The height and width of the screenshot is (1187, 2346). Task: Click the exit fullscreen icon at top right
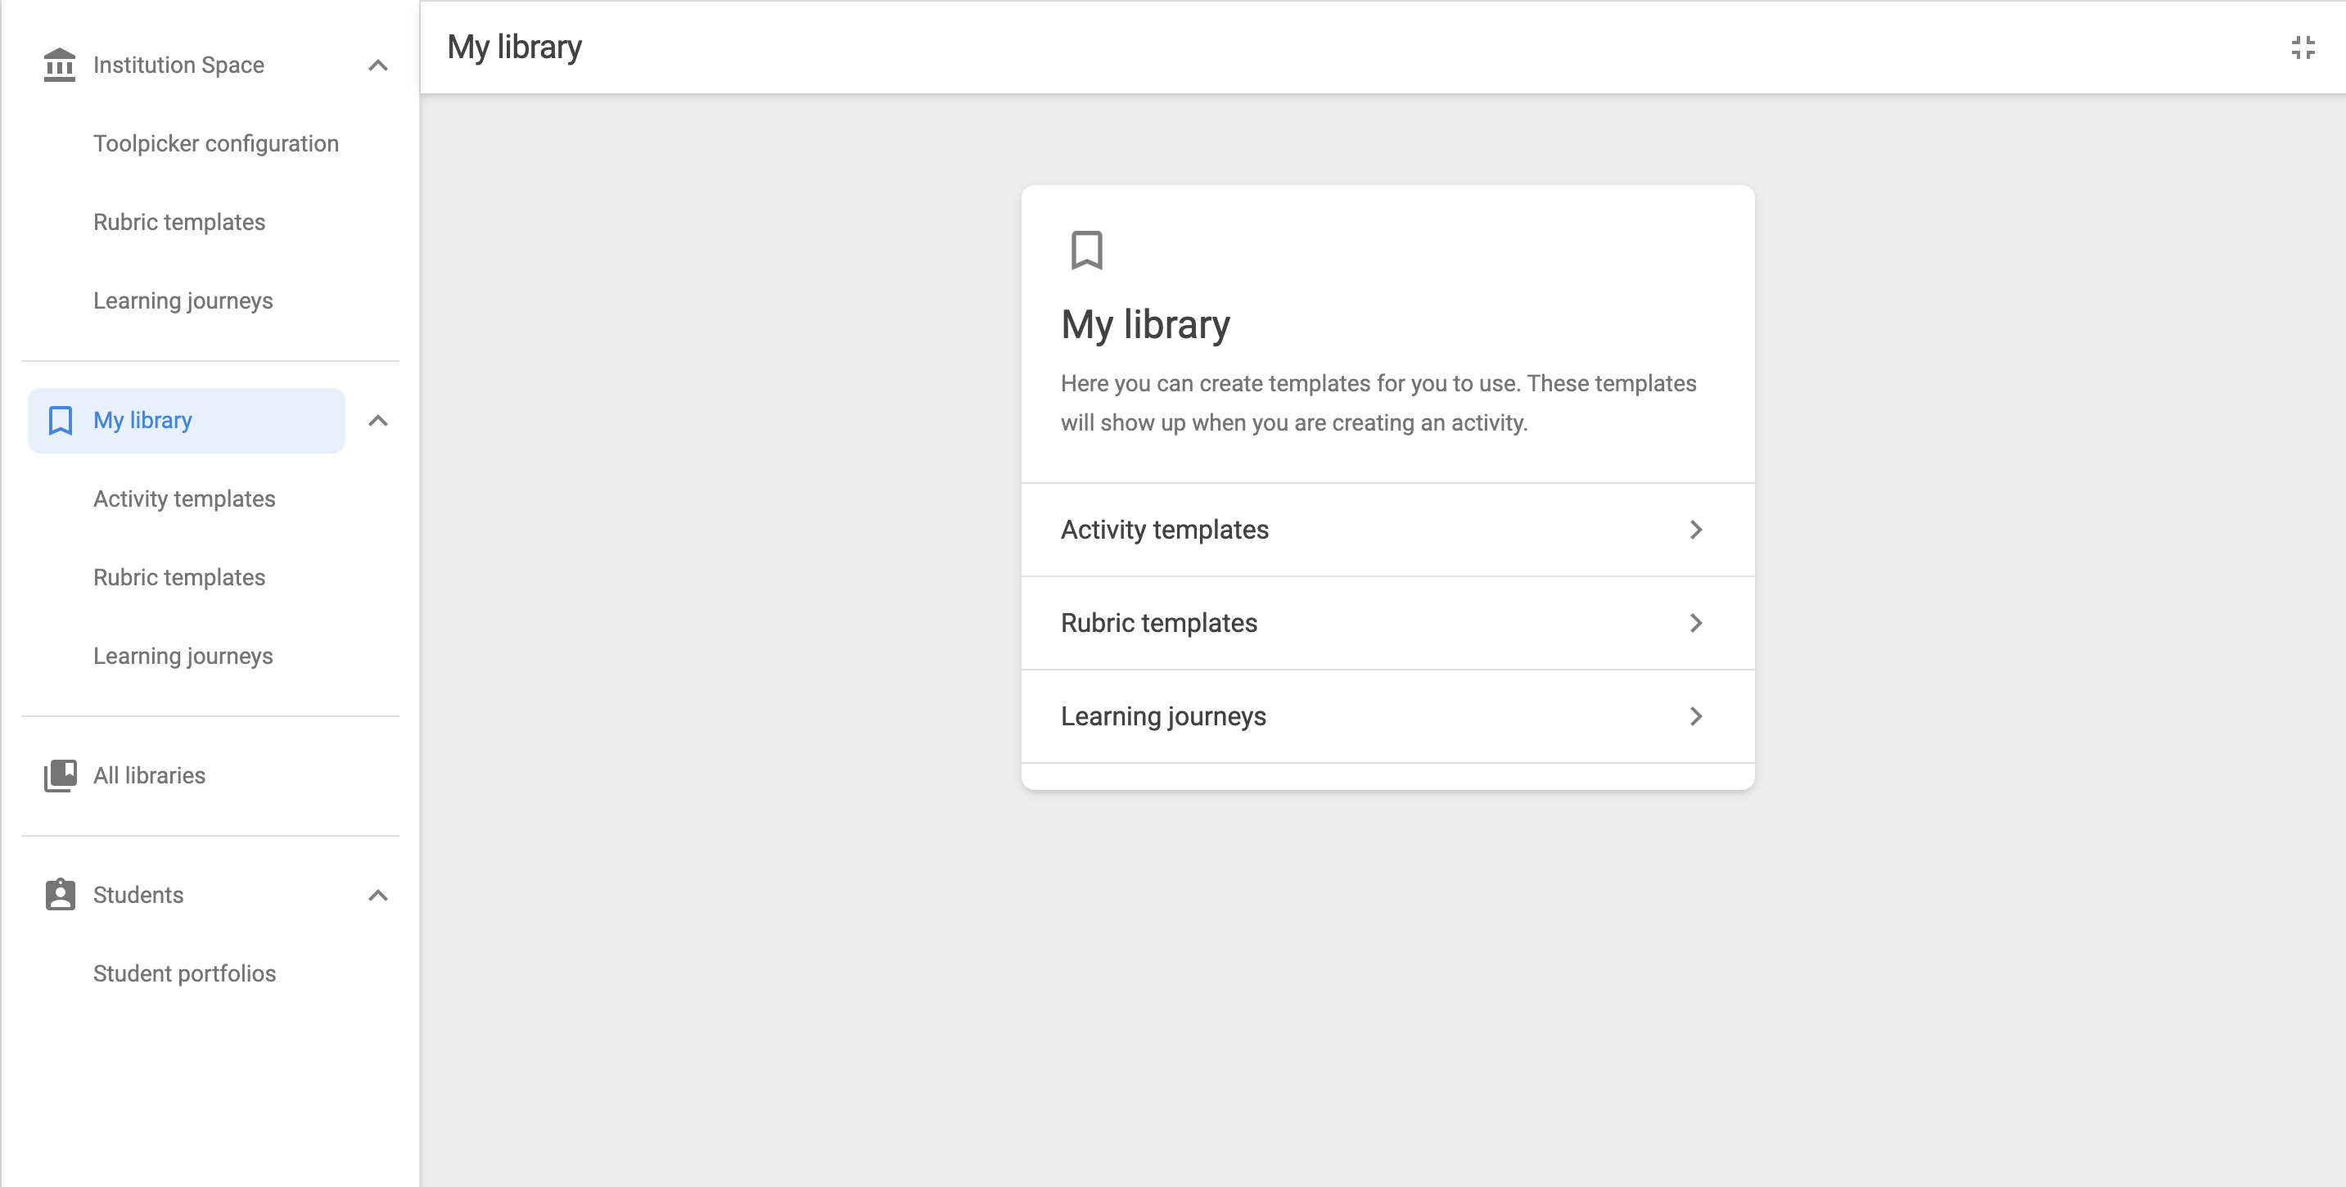pyautogui.click(x=2303, y=47)
